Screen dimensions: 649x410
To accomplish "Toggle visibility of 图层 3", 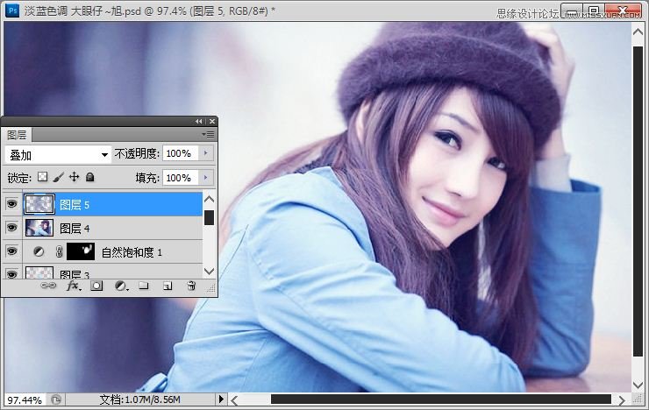I will [x=11, y=273].
